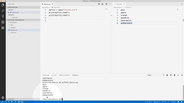The width and height of the screenshot is (184, 103).
Task: Add a new terminal
Action: [167, 75]
